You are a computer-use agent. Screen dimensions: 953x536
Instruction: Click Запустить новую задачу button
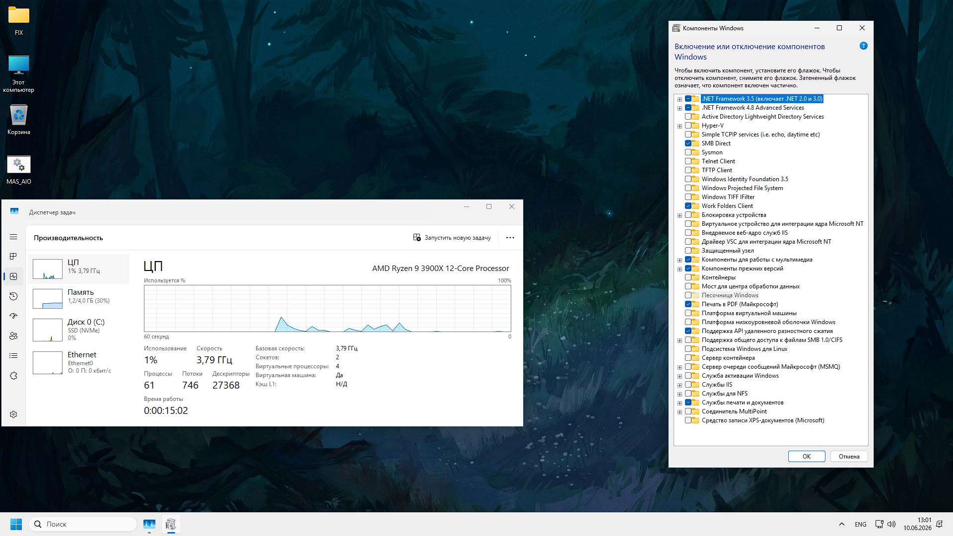click(x=452, y=238)
